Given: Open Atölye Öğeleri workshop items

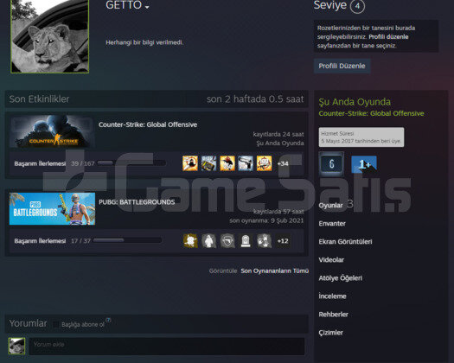Looking at the screenshot, I should click(x=341, y=278).
